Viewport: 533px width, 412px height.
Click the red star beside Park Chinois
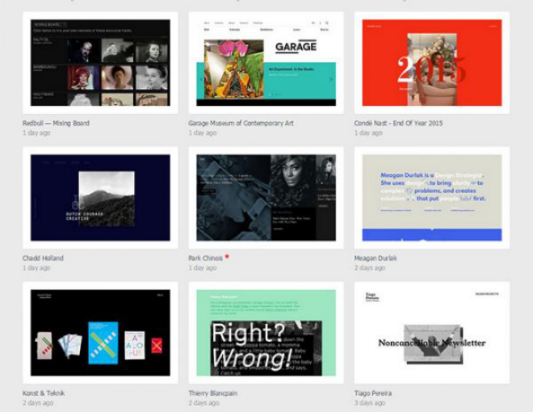pos(228,256)
